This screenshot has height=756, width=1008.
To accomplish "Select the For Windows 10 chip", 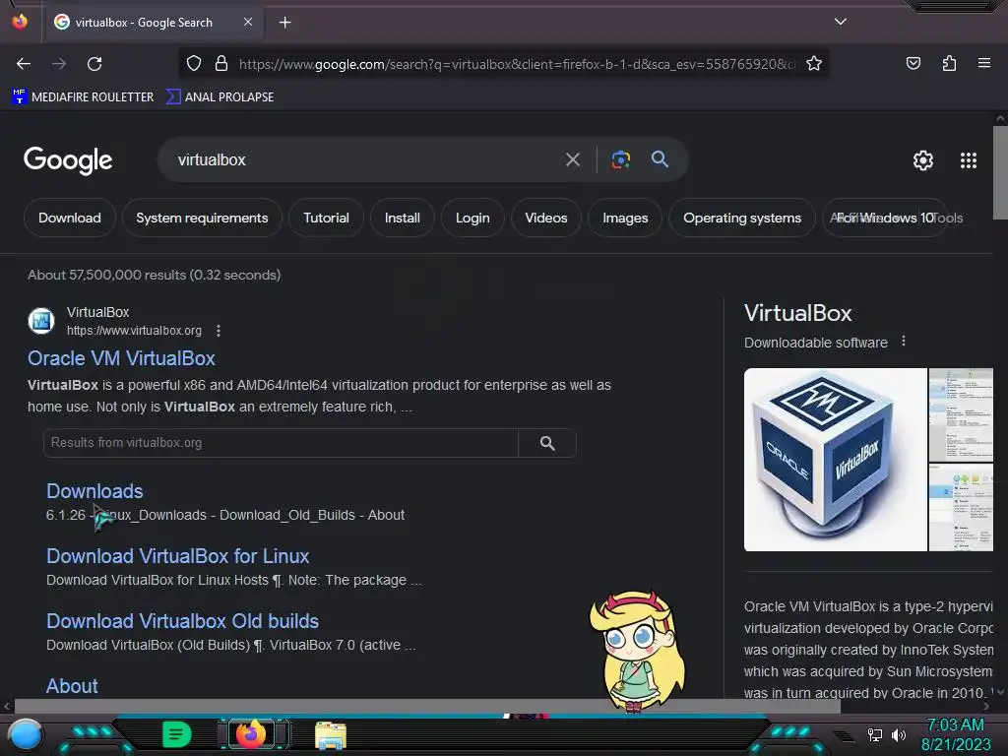I will coord(885,218).
